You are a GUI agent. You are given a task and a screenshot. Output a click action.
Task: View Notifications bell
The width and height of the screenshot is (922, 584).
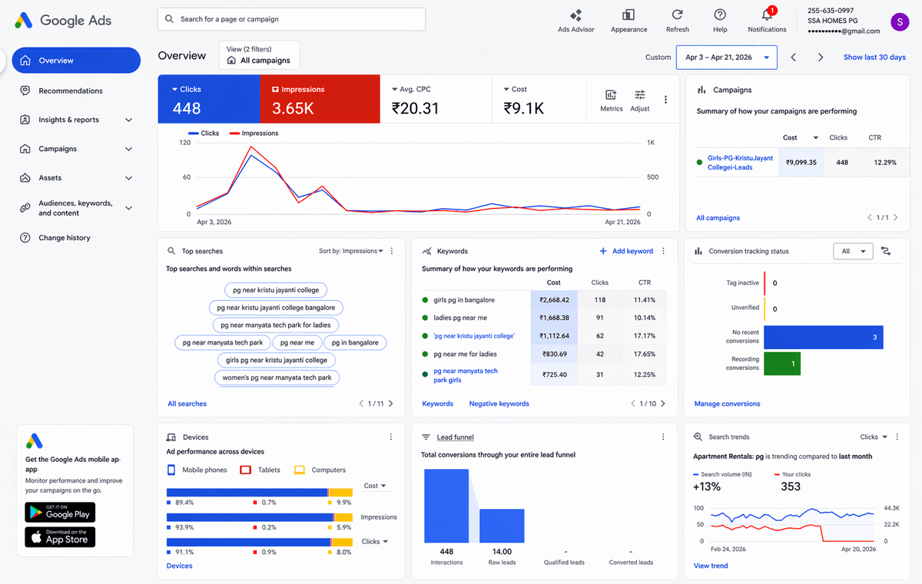pos(767,21)
